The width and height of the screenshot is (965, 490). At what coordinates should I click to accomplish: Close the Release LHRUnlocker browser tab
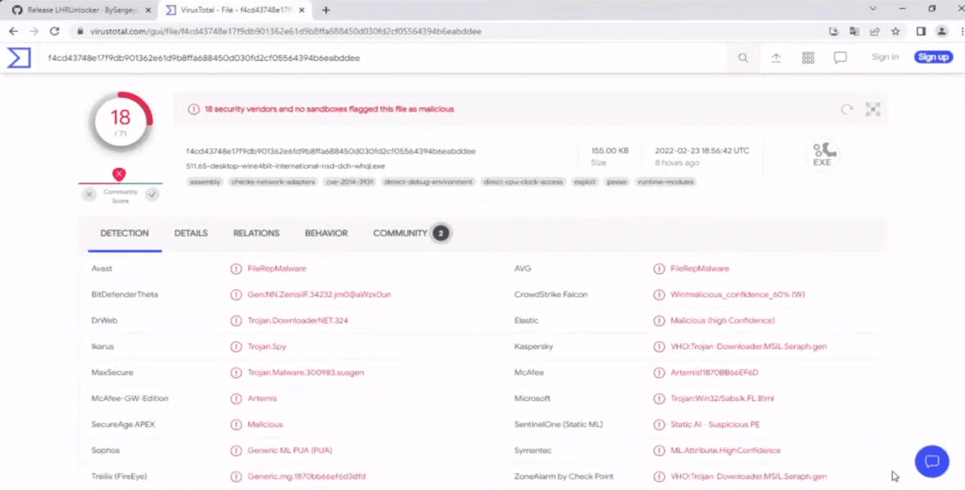(148, 11)
